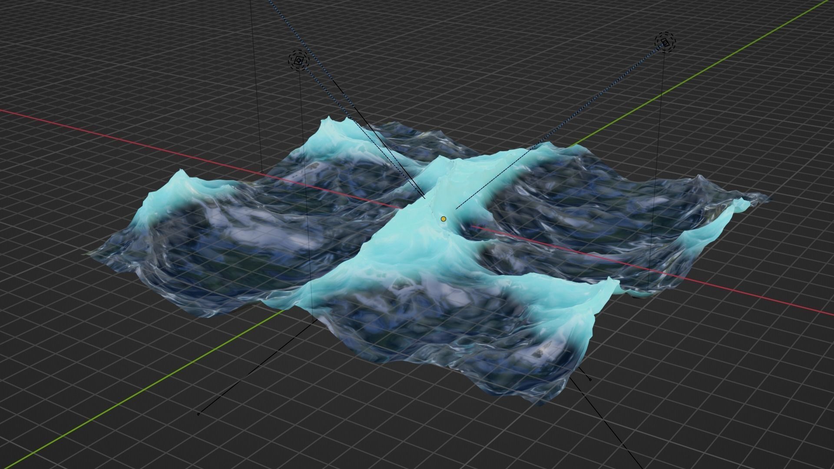Select the right sun lamp object
Image resolution: width=834 pixels, height=469 pixels.
665,43
